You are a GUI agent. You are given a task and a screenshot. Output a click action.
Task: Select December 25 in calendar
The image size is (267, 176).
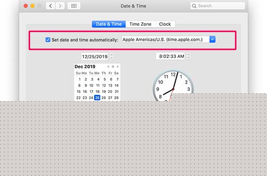pyautogui.click(x=97, y=98)
